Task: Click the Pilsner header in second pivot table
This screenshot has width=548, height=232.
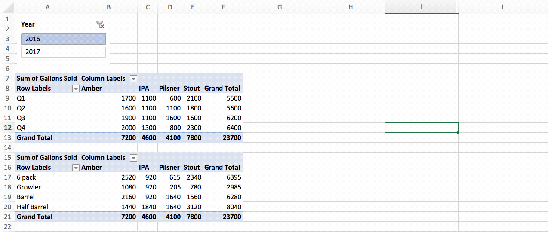Action: 169,168
